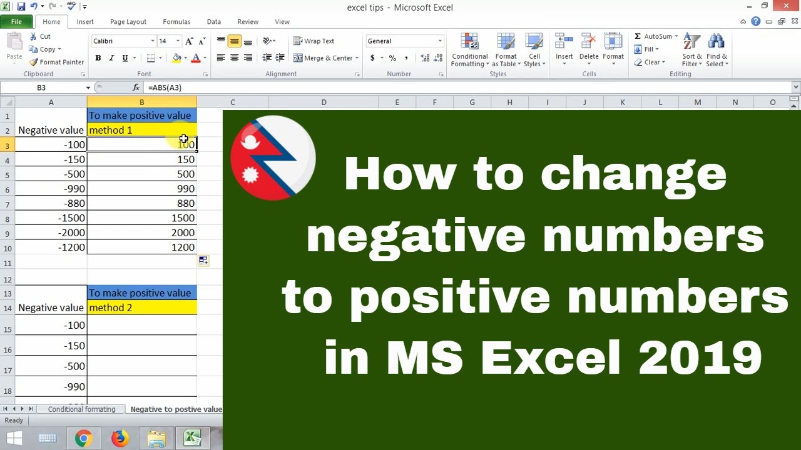Open the Conditional formating sheet tab
This screenshot has width=801, height=450.
82,409
